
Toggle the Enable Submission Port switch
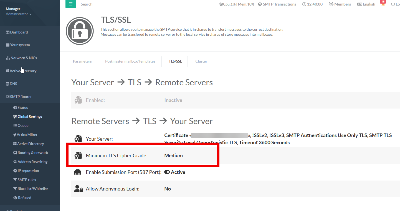tap(167, 172)
